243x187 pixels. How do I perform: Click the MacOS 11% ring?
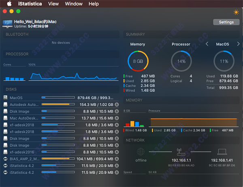pos(224,61)
